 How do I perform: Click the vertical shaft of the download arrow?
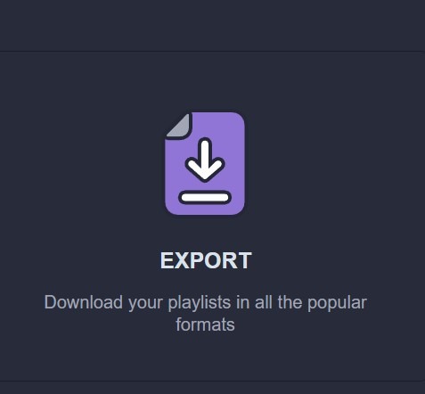point(205,152)
